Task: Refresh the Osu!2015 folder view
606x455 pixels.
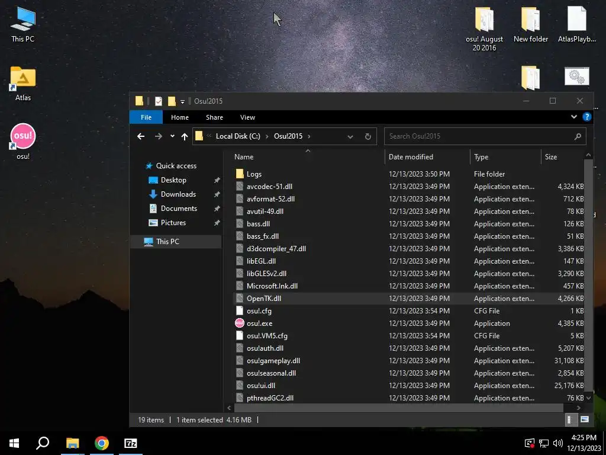Action: click(368, 136)
